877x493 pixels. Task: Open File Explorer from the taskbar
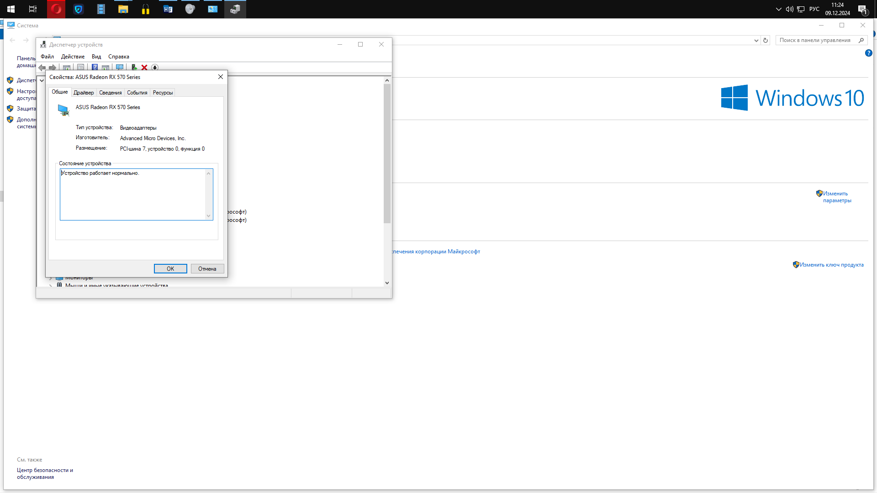tap(123, 9)
